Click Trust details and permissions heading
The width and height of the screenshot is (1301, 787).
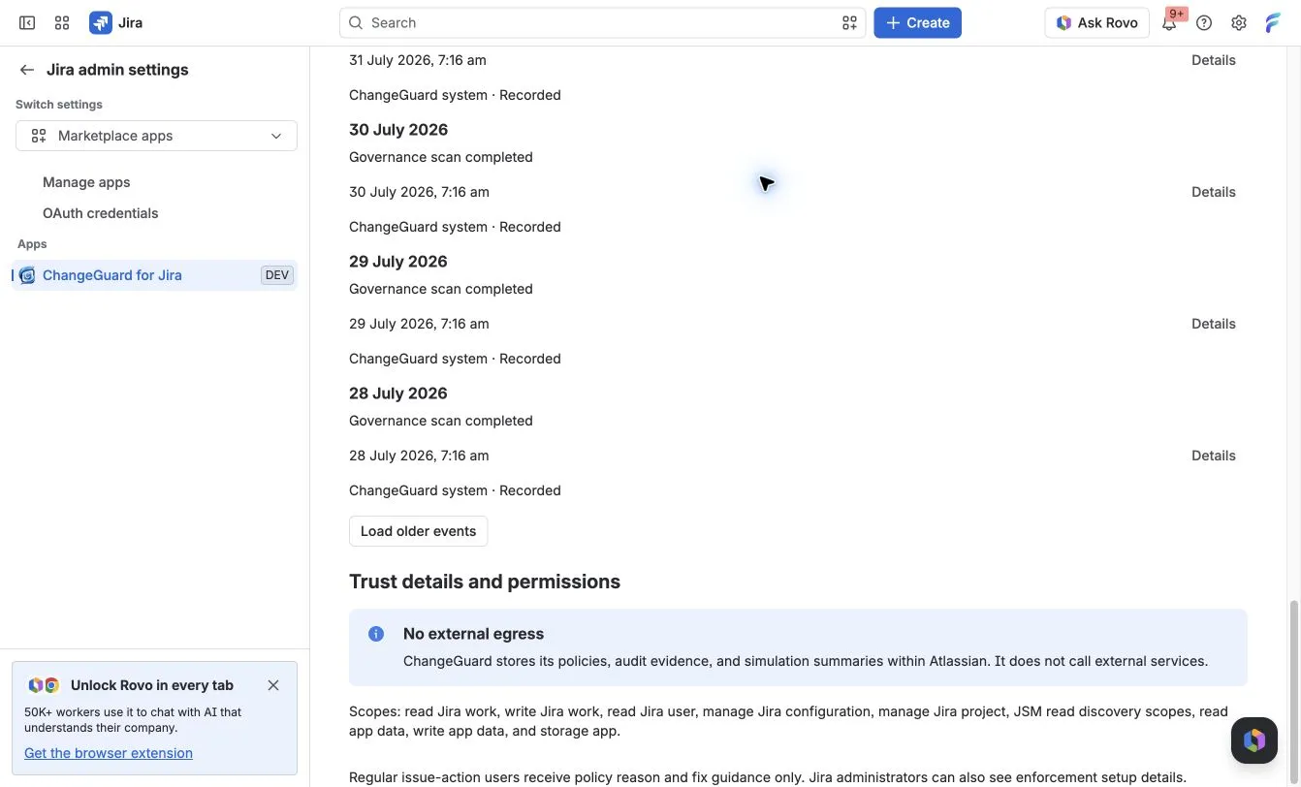[485, 582]
